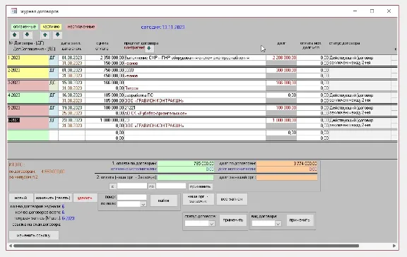Viewport: 407px width, 257px height.
Task: Click the sum cell 750 000,00
Action: [x=105, y=71]
